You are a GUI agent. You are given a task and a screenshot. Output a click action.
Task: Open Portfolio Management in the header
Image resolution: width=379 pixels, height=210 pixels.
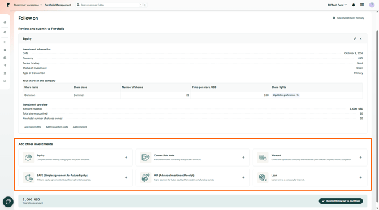pos(58,5)
